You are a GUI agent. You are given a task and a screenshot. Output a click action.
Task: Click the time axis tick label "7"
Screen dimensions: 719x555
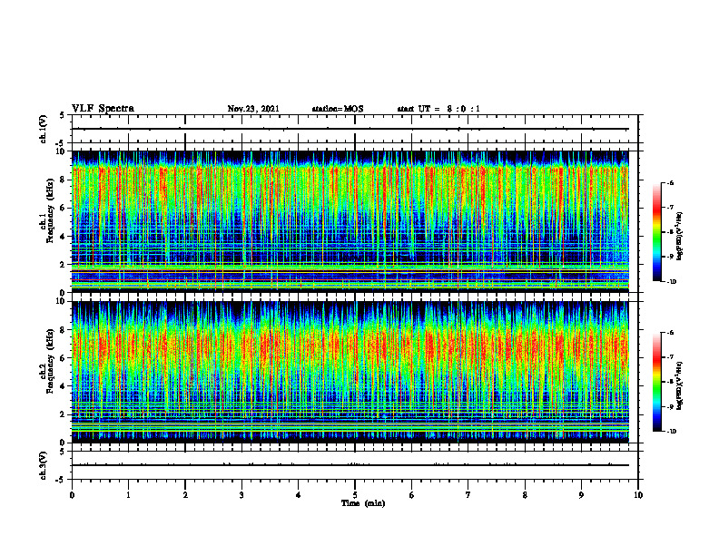[x=468, y=495]
